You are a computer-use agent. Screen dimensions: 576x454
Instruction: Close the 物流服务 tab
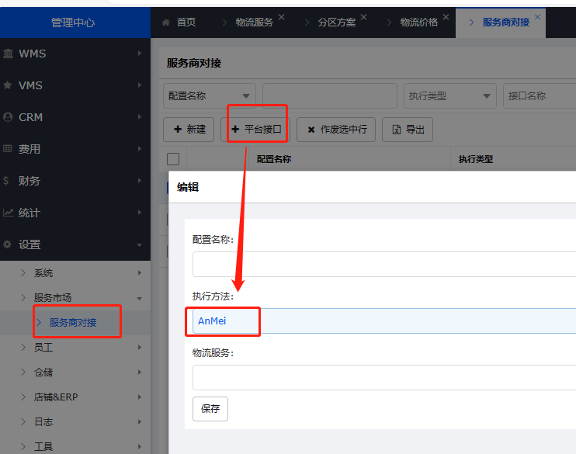(x=281, y=17)
